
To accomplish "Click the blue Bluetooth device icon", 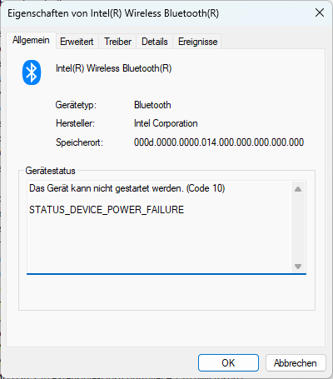I will 32,72.
